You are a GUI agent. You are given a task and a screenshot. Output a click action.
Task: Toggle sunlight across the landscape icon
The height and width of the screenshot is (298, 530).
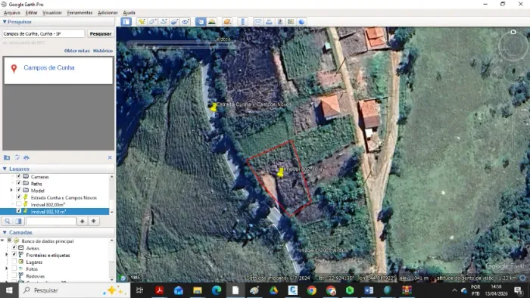coord(212,22)
